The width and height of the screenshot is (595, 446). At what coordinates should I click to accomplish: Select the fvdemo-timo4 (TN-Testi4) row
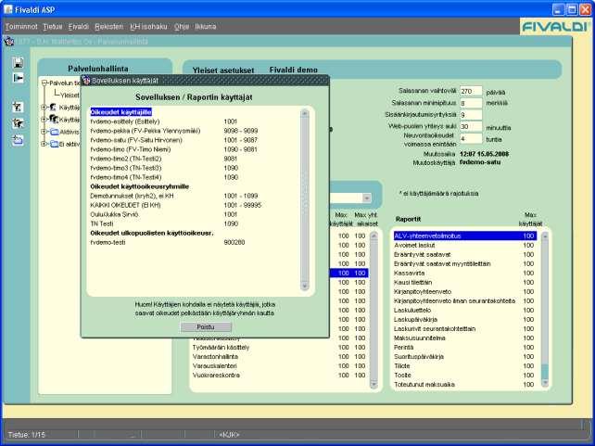pos(194,177)
